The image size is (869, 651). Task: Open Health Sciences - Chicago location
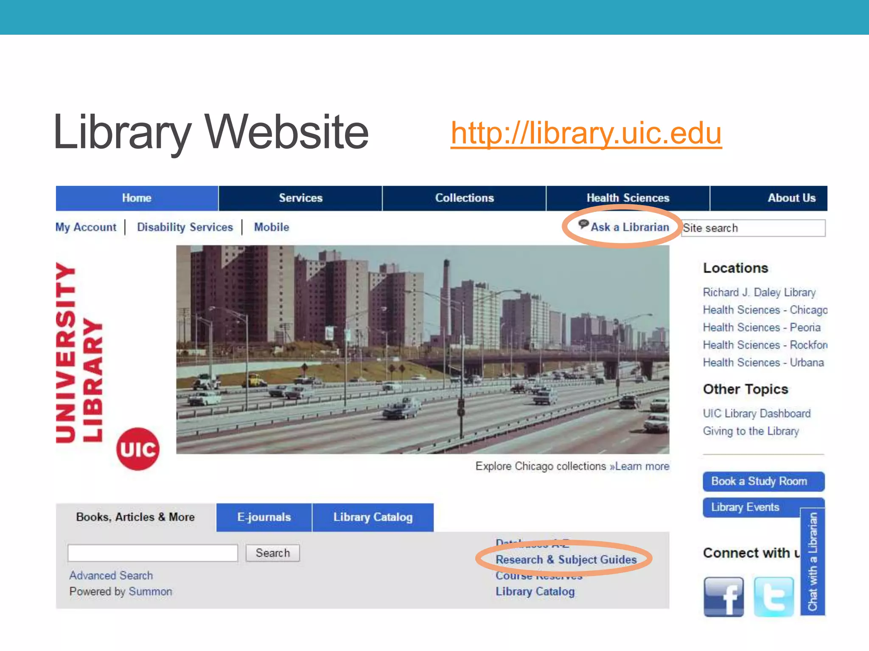point(765,310)
